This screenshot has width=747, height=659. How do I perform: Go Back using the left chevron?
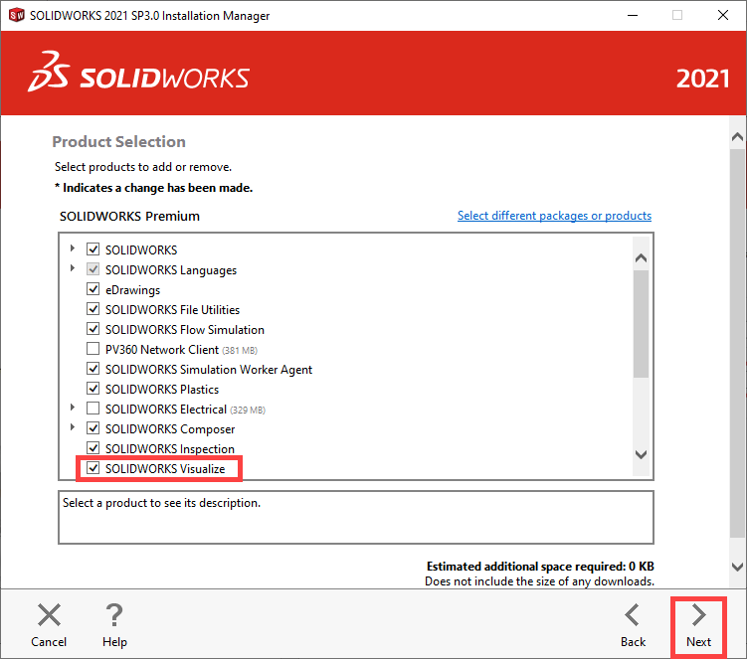click(x=633, y=614)
